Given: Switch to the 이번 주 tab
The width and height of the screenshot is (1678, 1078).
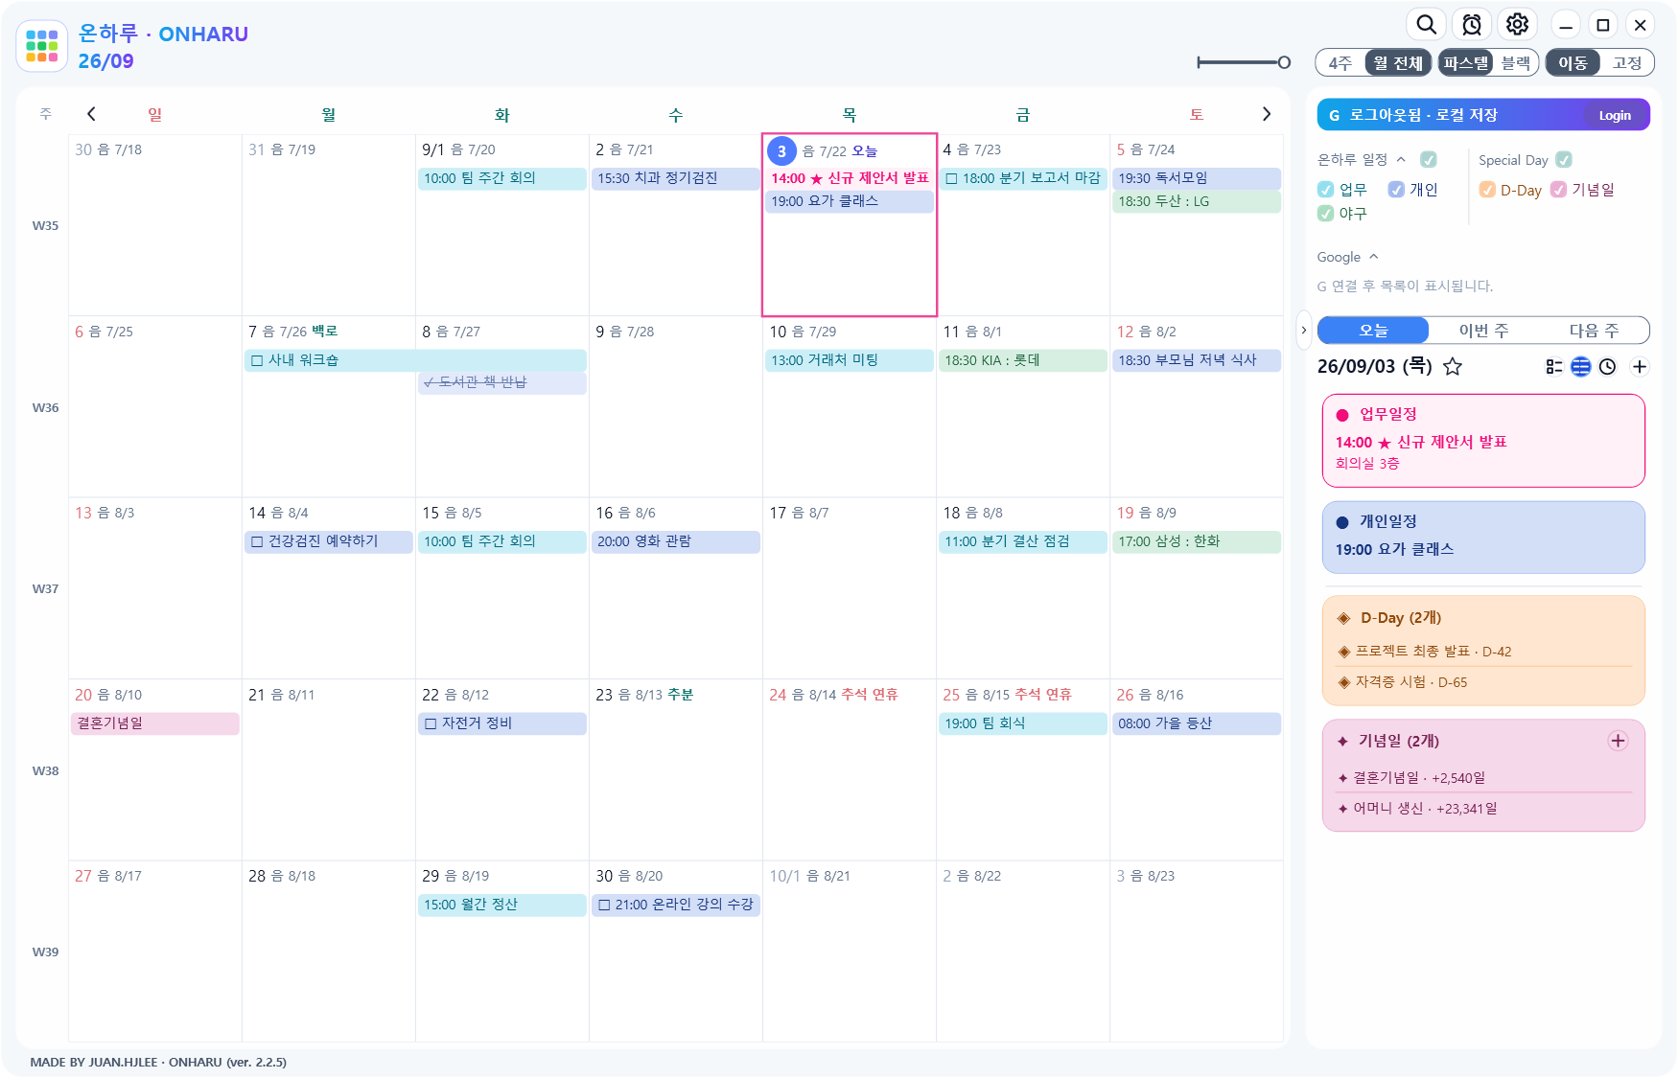Looking at the screenshot, I should tap(1483, 331).
